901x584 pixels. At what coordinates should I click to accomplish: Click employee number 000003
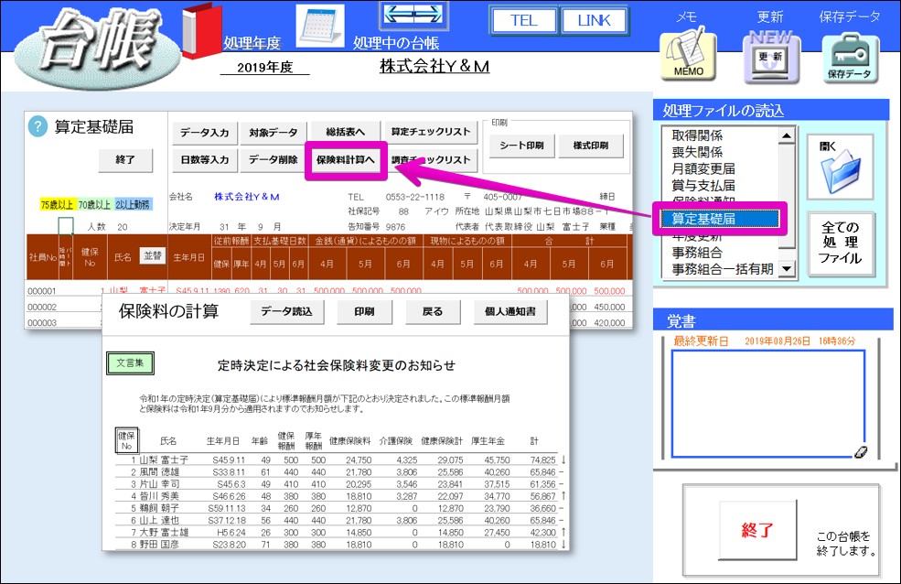[42, 323]
